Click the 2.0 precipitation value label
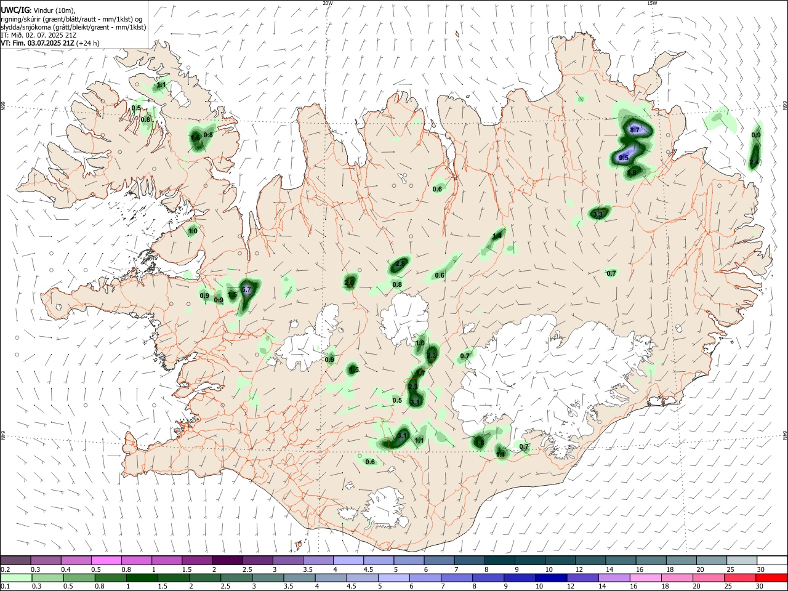Image resolution: width=788 pixels, height=591 pixels. pos(350,283)
